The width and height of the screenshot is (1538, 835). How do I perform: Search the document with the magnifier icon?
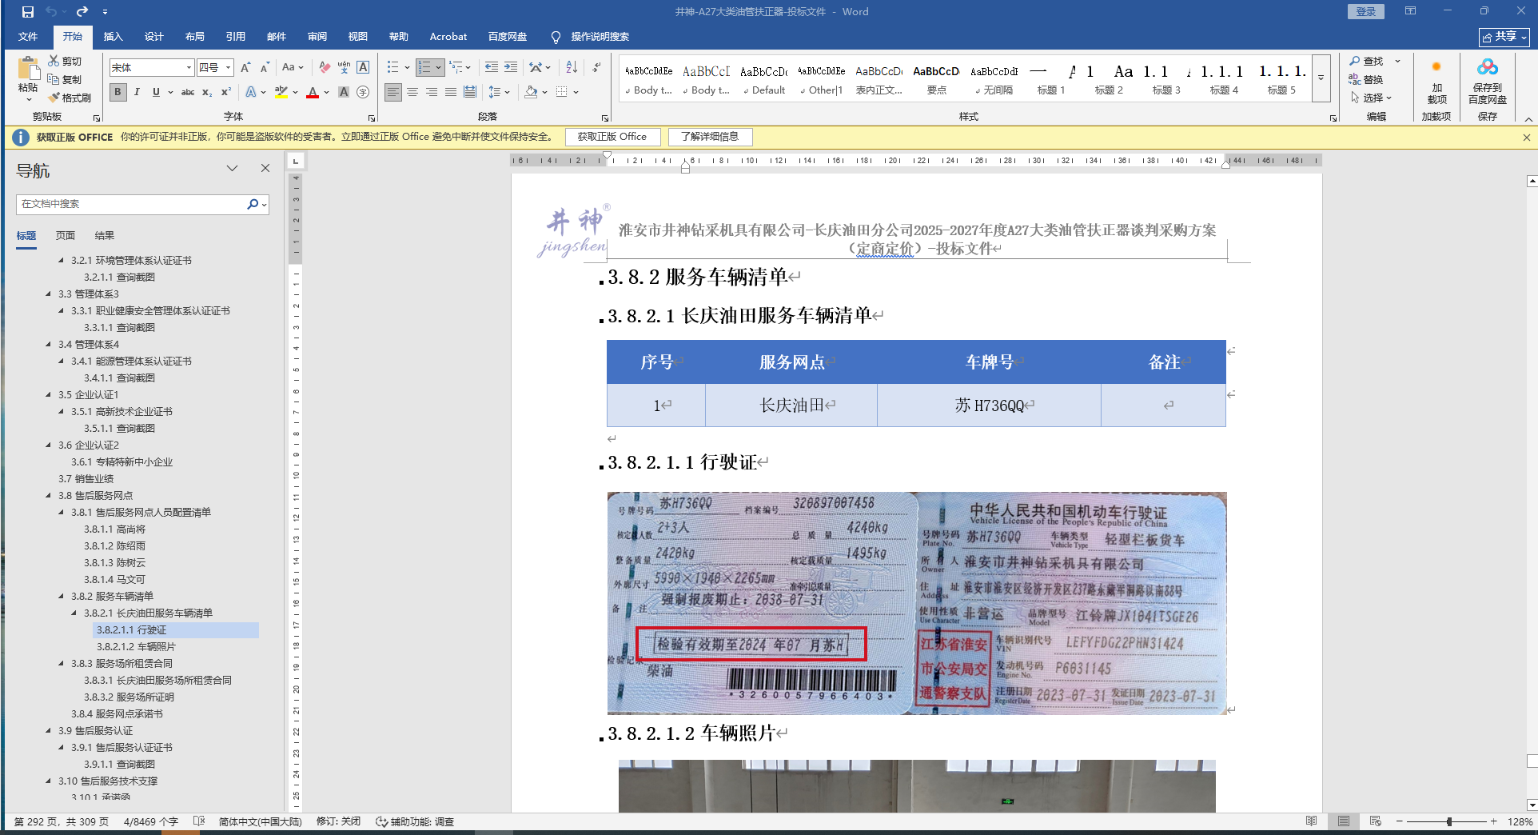point(253,204)
